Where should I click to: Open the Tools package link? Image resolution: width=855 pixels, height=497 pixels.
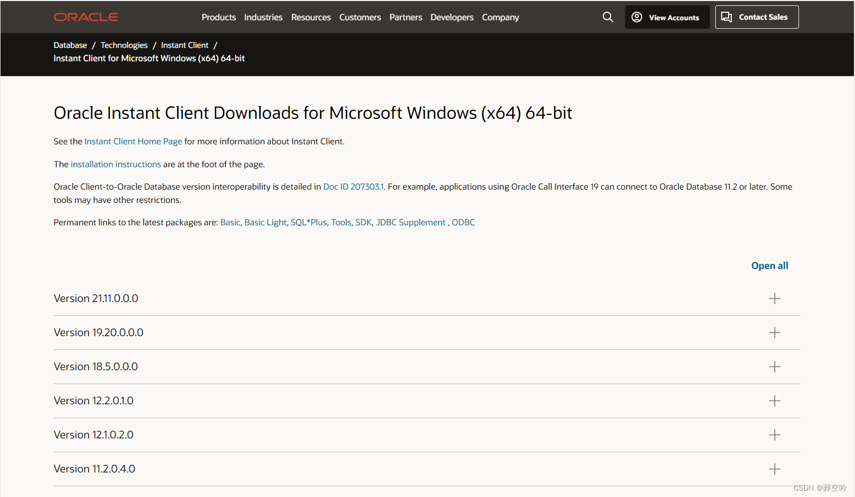pos(341,222)
